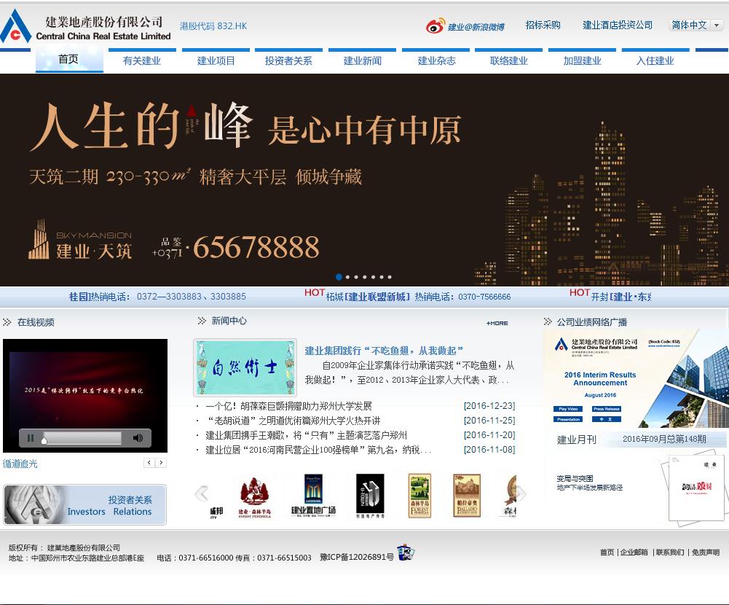Open the 首页 navigation tab

68,60
